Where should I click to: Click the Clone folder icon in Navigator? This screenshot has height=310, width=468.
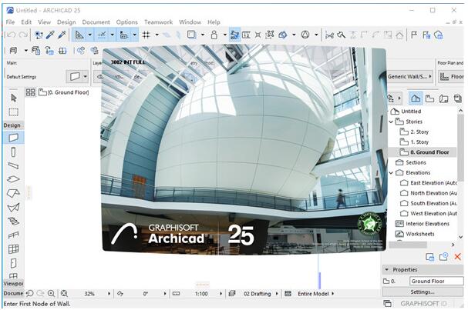point(443,257)
